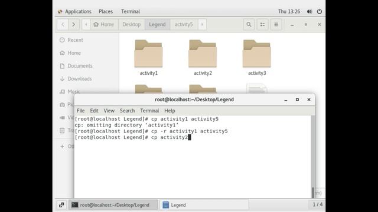Click the Recent sidebar clock icon
The height and width of the screenshot is (212, 378).
click(62, 40)
